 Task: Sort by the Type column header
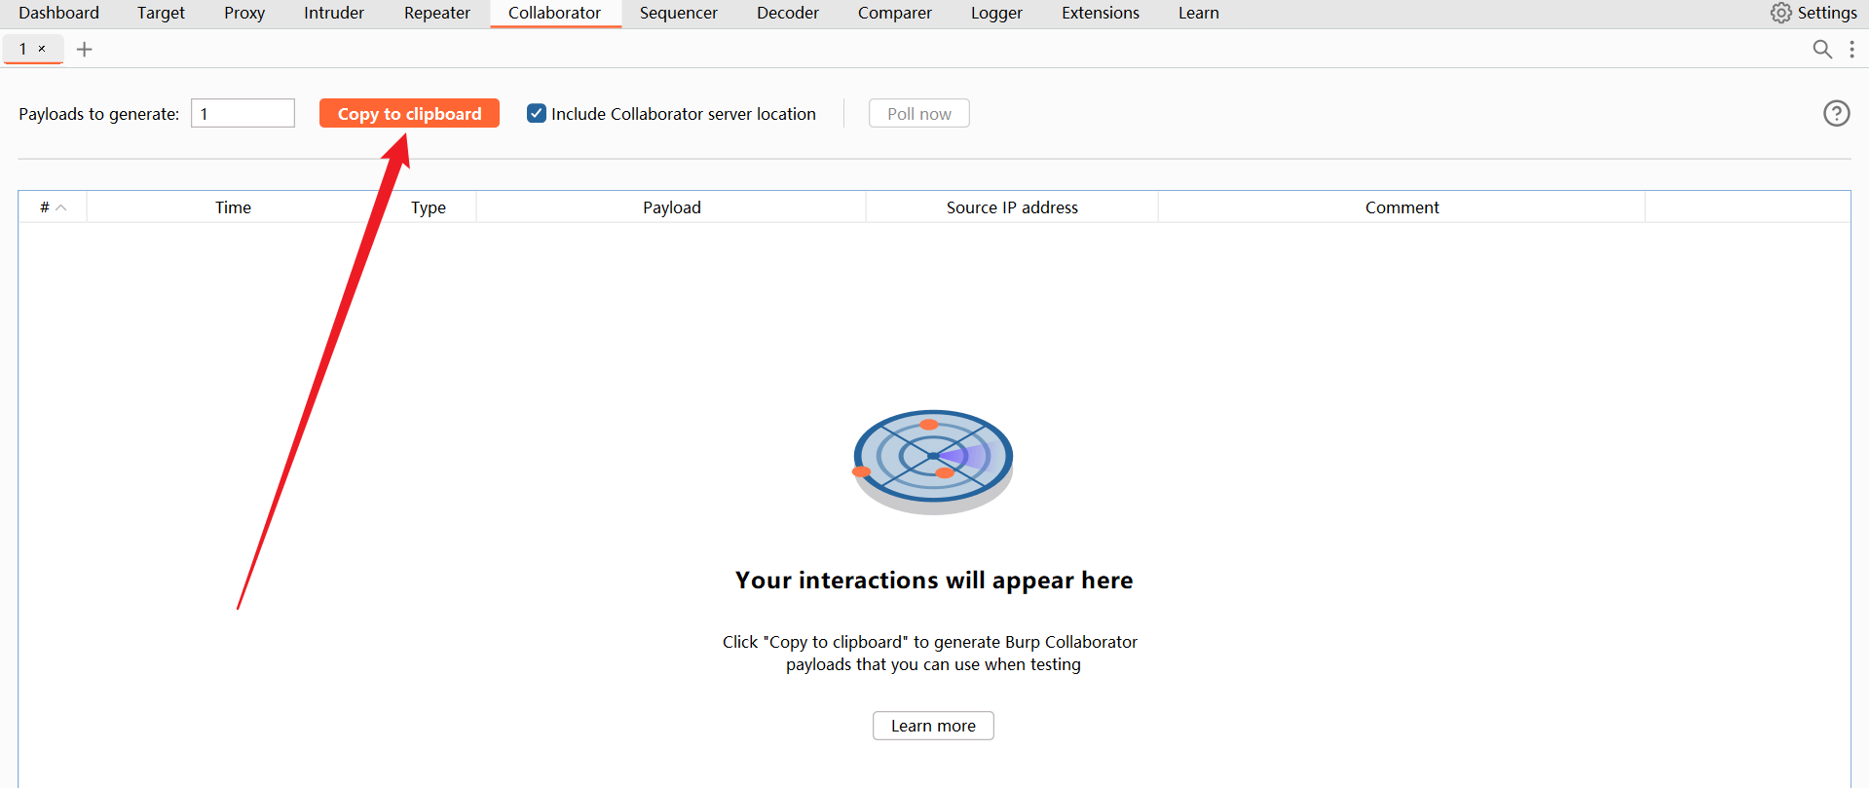(429, 207)
